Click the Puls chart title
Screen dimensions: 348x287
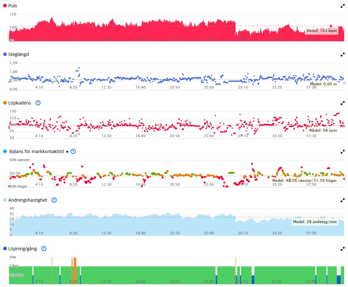(12, 6)
